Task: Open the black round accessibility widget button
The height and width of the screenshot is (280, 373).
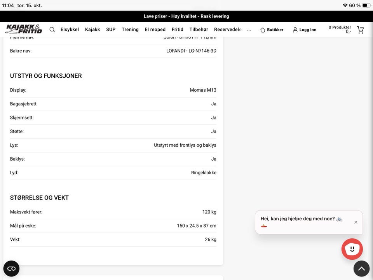Action: (x=11, y=269)
